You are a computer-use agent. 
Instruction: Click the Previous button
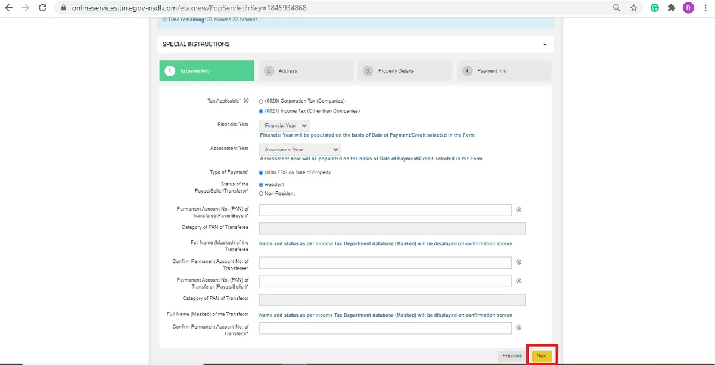pyautogui.click(x=512, y=356)
